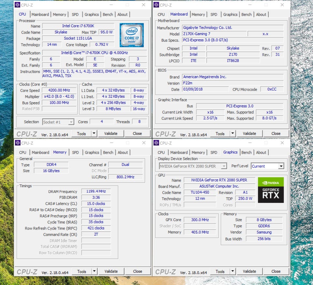
Task: Close the Graphics window using title bar X
Action: point(282,143)
